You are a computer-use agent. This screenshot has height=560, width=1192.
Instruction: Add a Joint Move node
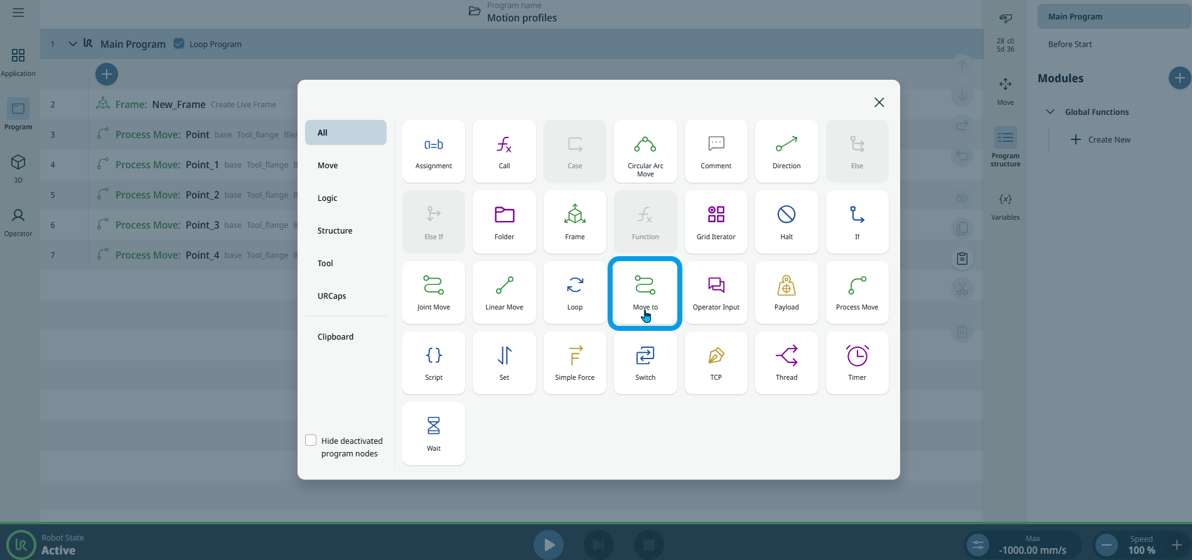433,293
